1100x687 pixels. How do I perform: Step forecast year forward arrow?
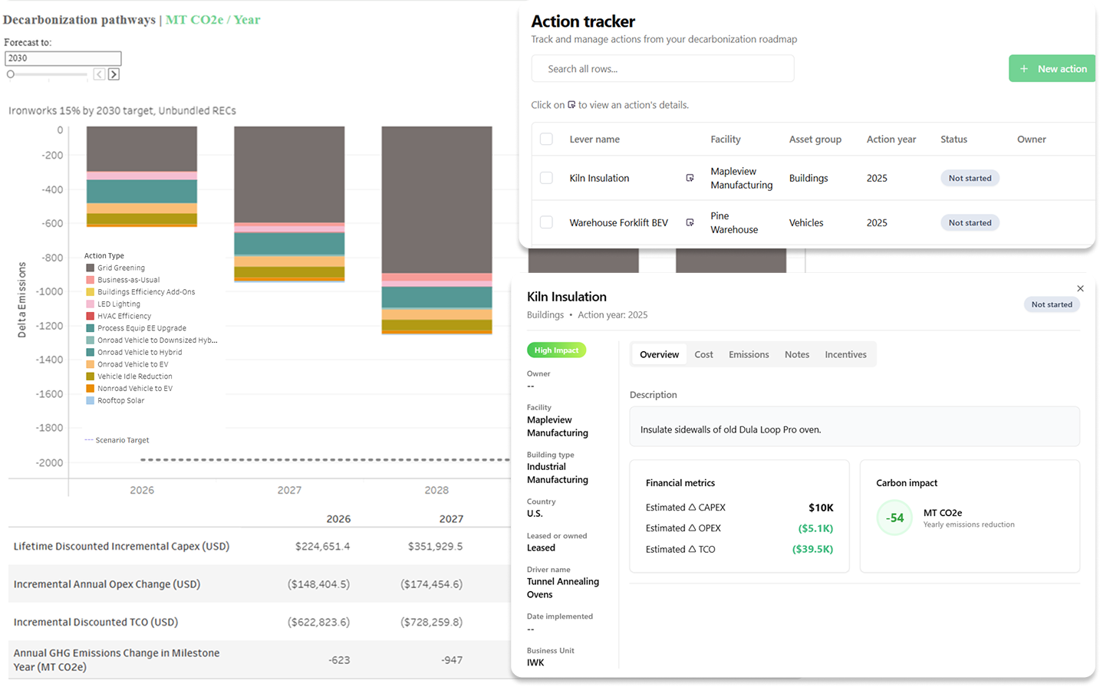click(114, 74)
